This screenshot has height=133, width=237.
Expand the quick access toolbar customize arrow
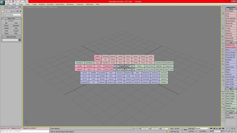point(27,1)
